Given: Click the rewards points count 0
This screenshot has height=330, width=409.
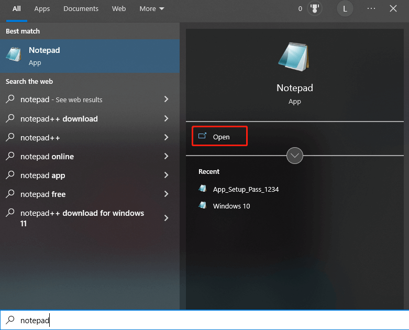Looking at the screenshot, I should (x=300, y=9).
